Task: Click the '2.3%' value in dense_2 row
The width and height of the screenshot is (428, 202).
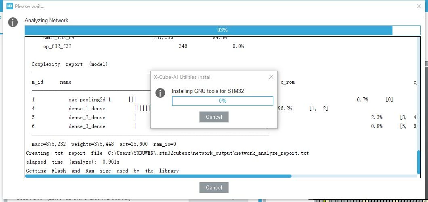Action: (x=377, y=118)
